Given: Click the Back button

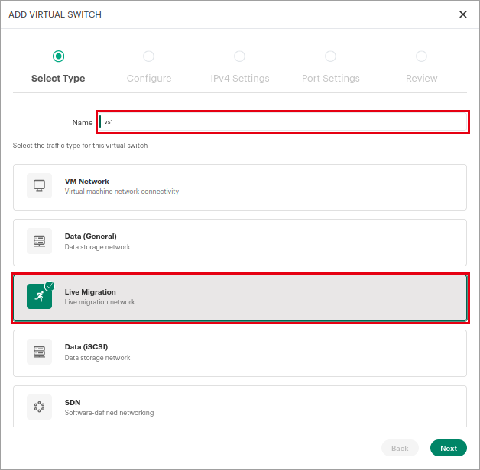Looking at the screenshot, I should [x=400, y=448].
